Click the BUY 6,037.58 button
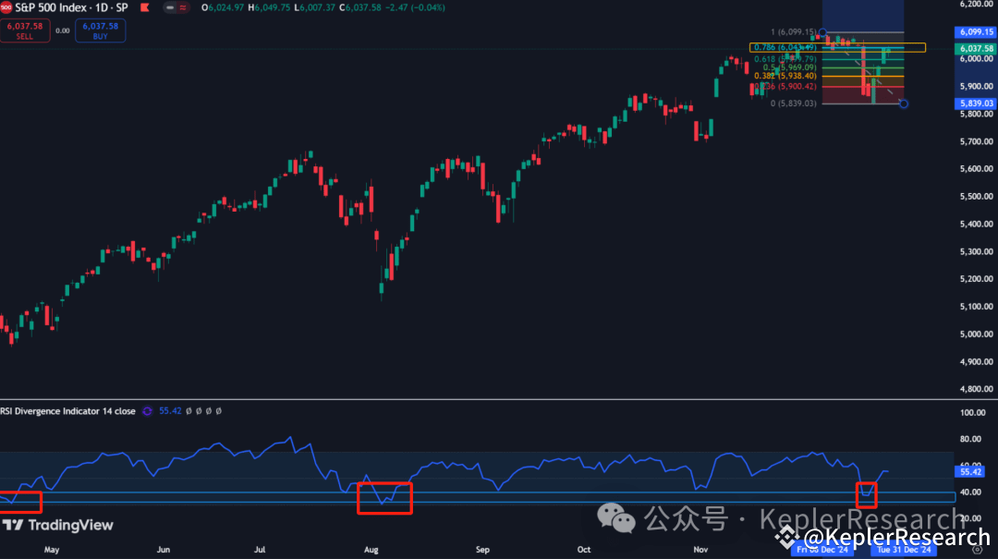 click(100, 30)
